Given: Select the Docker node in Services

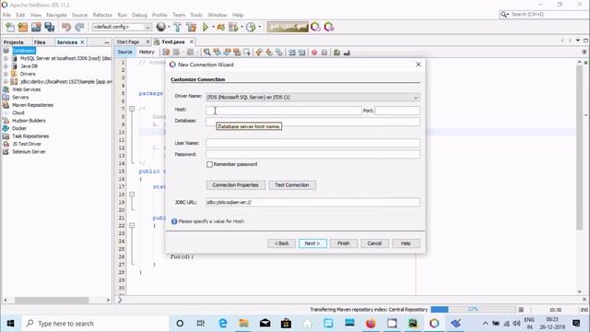Looking at the screenshot, I should tap(19, 128).
